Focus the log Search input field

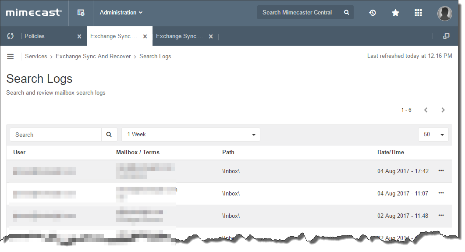(x=56, y=135)
